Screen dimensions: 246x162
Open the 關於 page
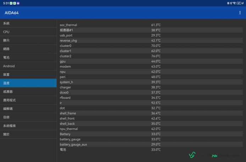[x=28, y=134]
